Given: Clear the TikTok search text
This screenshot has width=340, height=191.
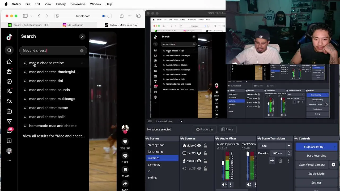Looking at the screenshot, I should pyautogui.click(x=82, y=51).
